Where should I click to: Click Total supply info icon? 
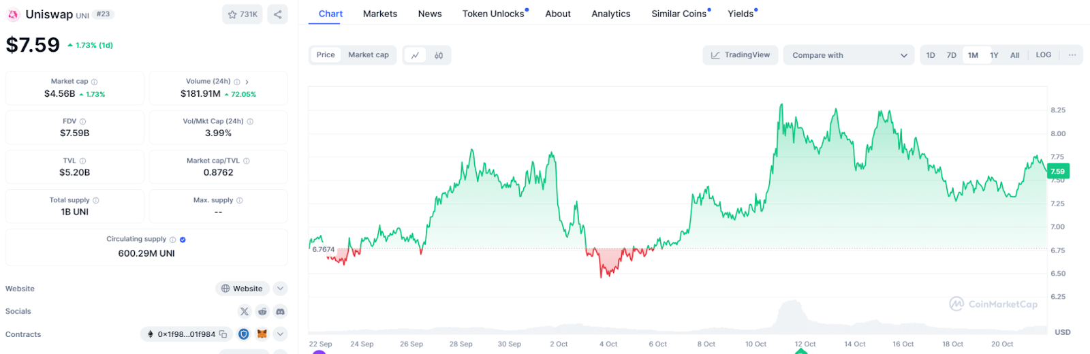tap(95, 200)
